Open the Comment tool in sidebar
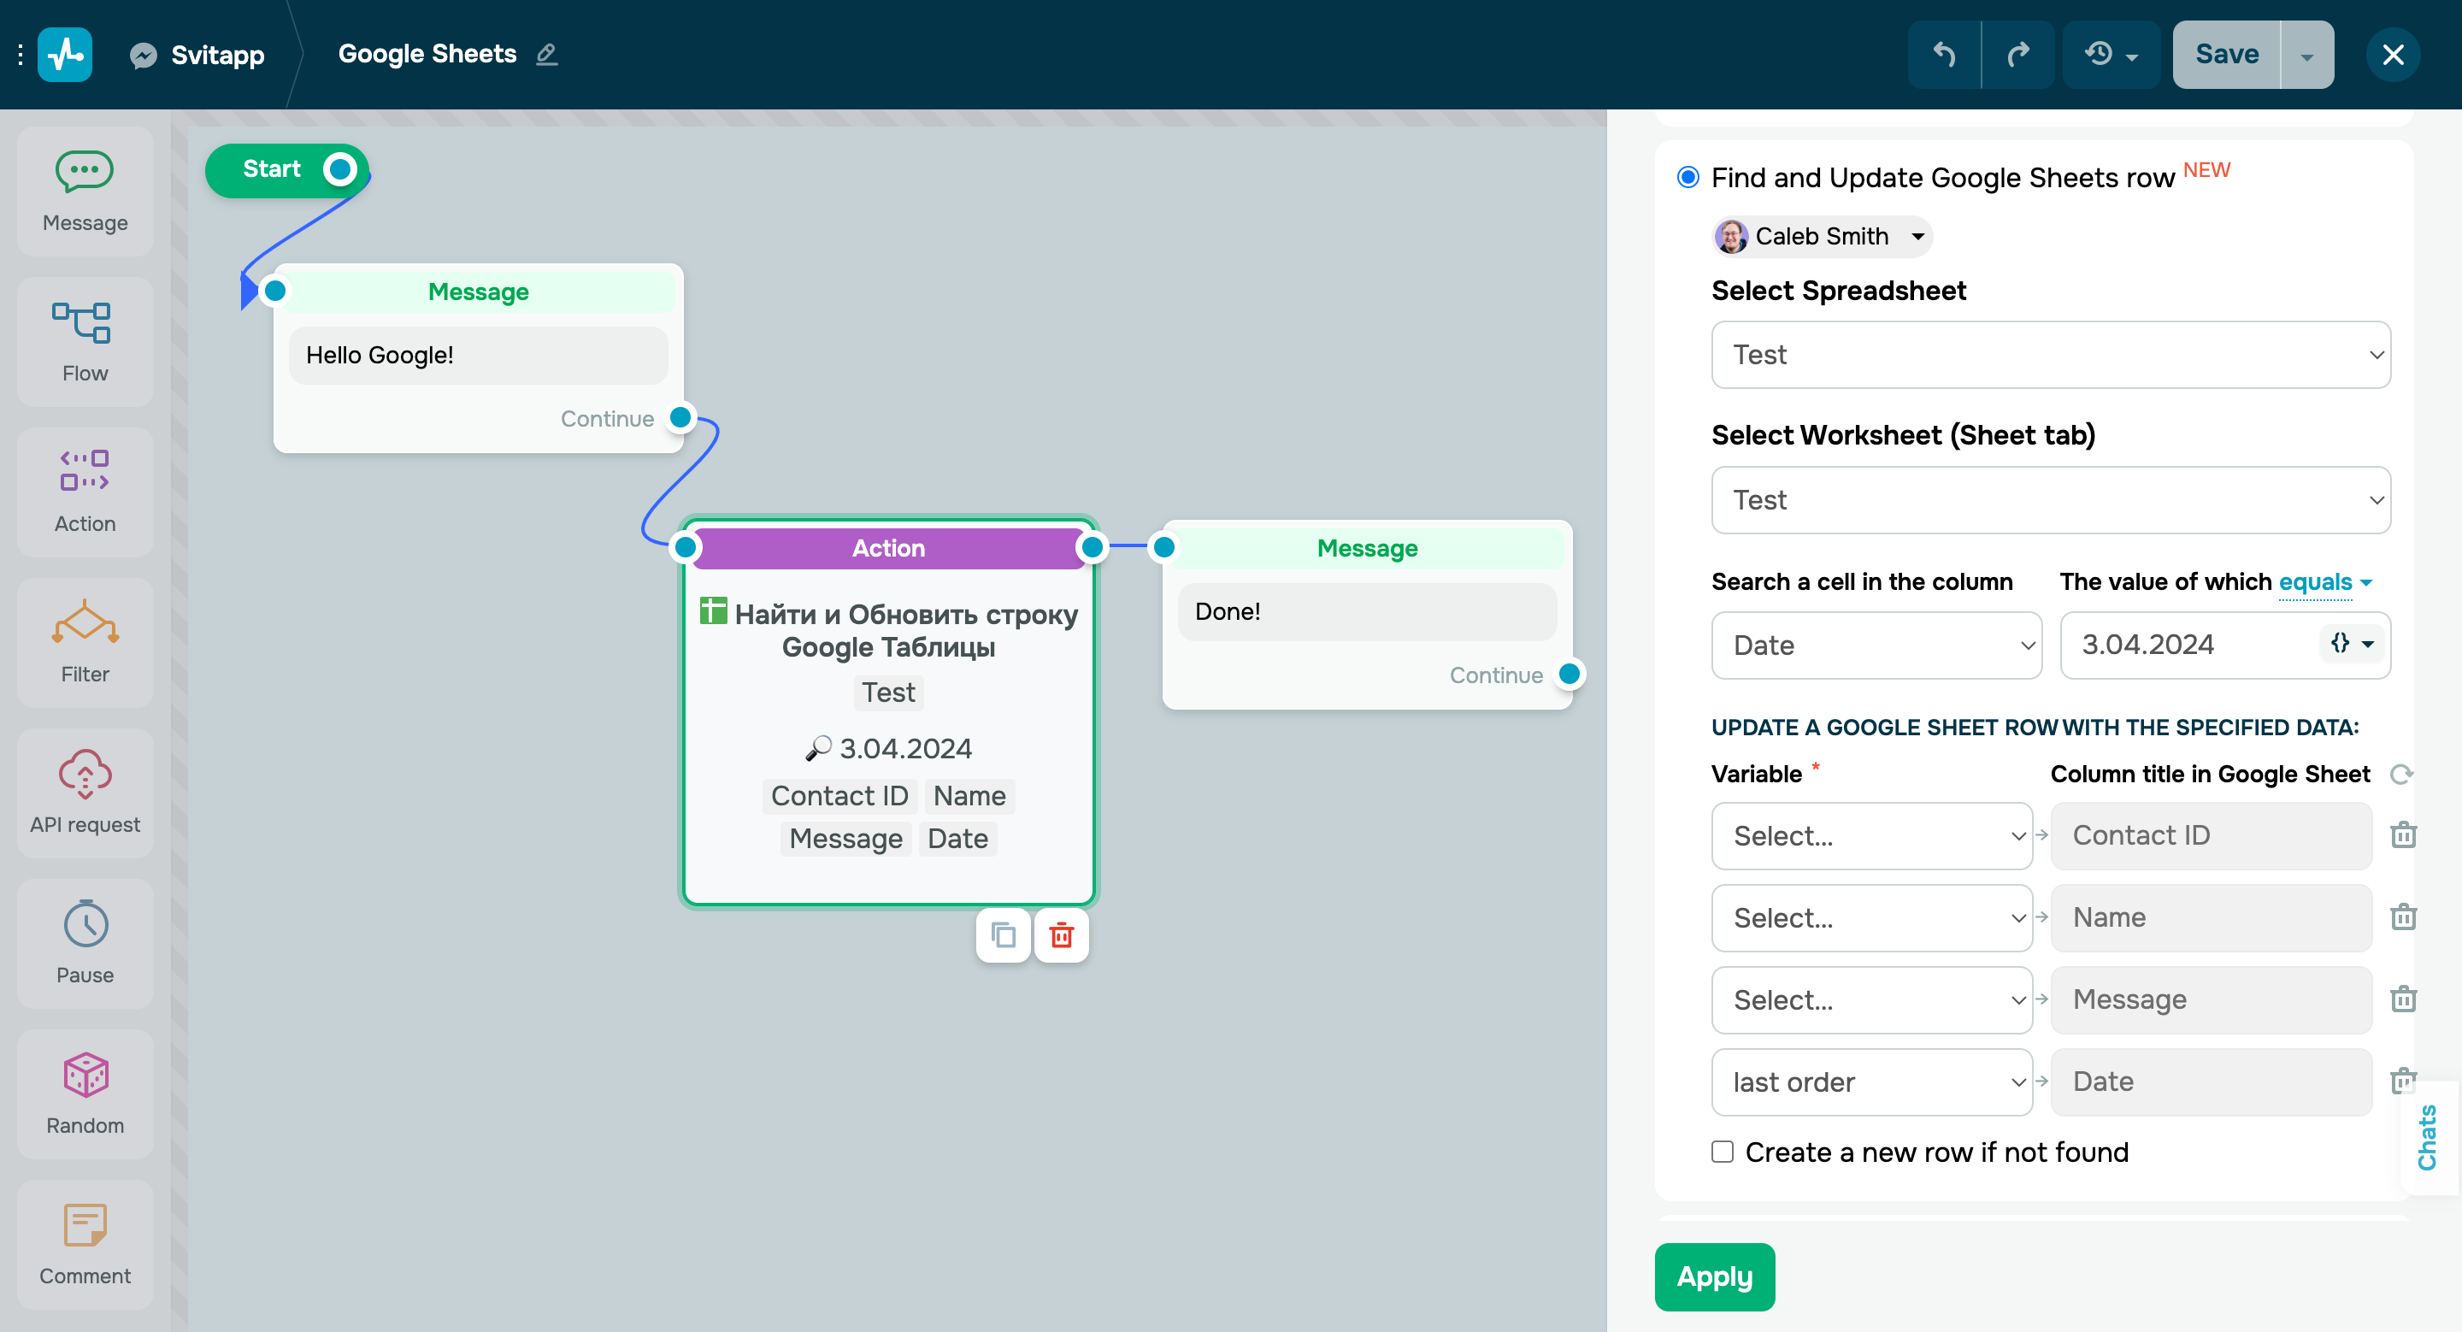 click(84, 1245)
